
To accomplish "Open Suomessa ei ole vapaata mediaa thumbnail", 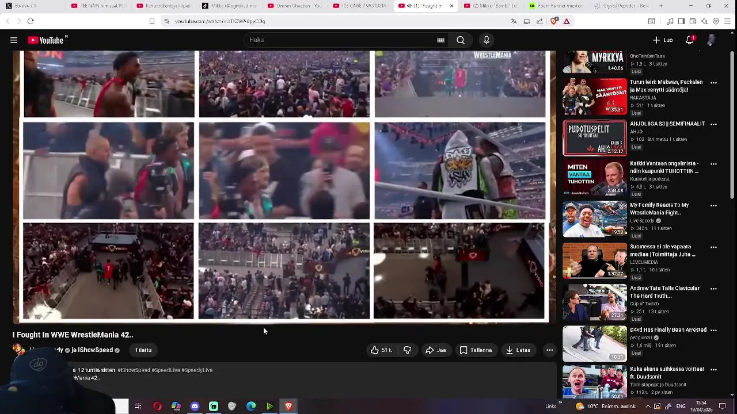I will point(595,261).
